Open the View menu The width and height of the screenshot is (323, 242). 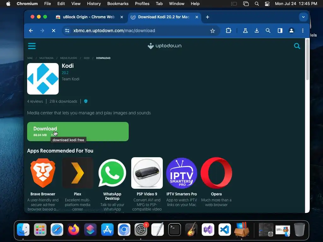pos(76,4)
